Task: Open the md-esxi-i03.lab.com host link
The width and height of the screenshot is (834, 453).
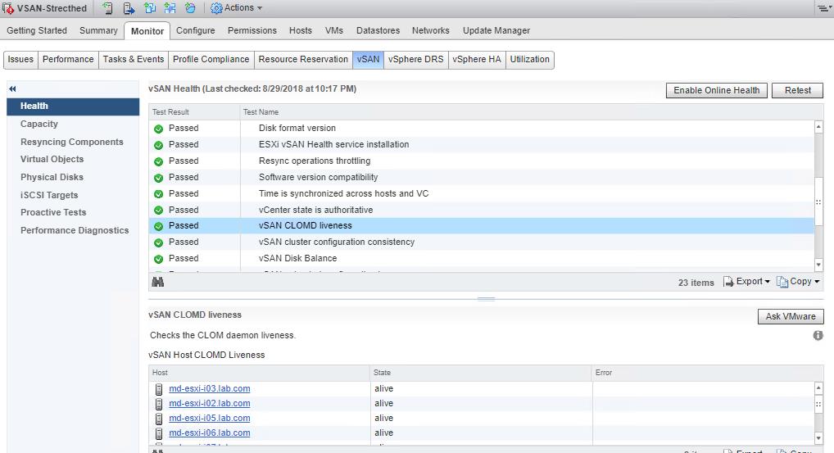Action: [210, 388]
